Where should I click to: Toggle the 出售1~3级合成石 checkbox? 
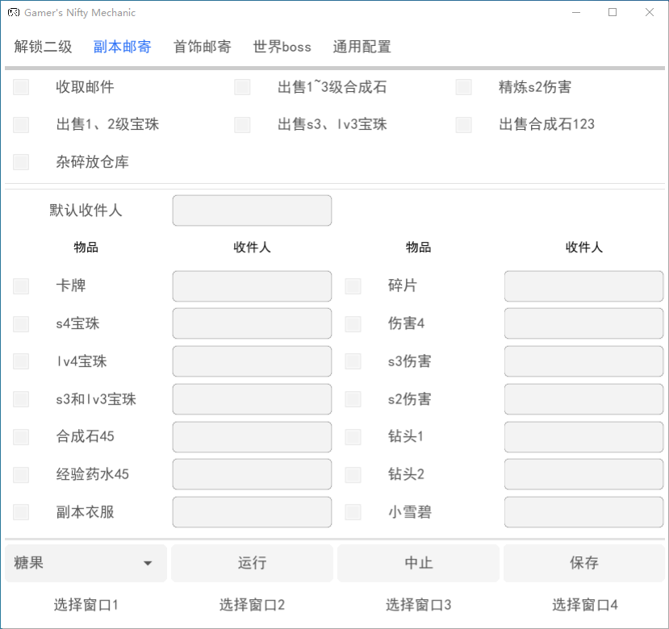click(242, 87)
